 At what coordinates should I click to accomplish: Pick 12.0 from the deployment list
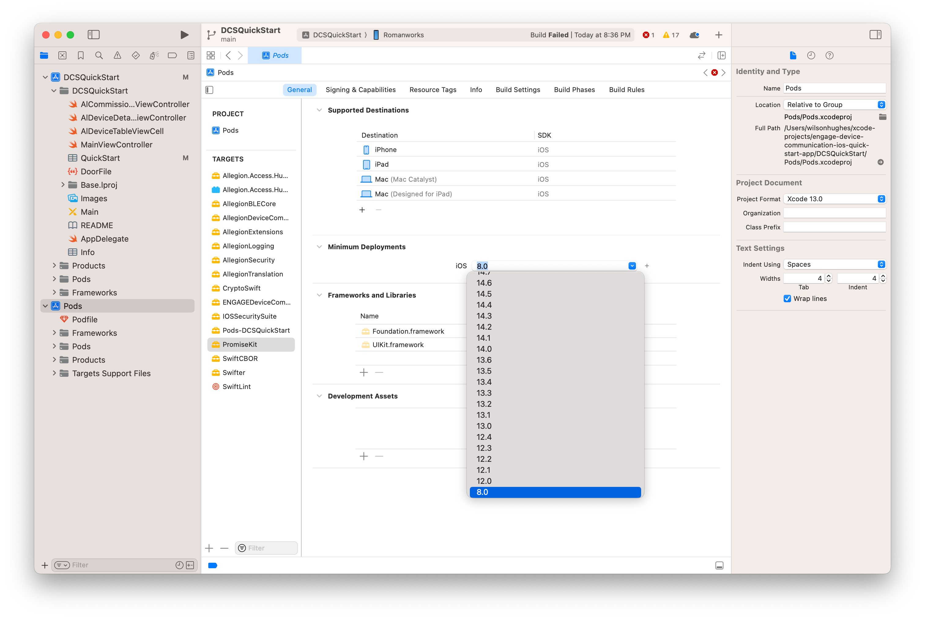[555, 481]
